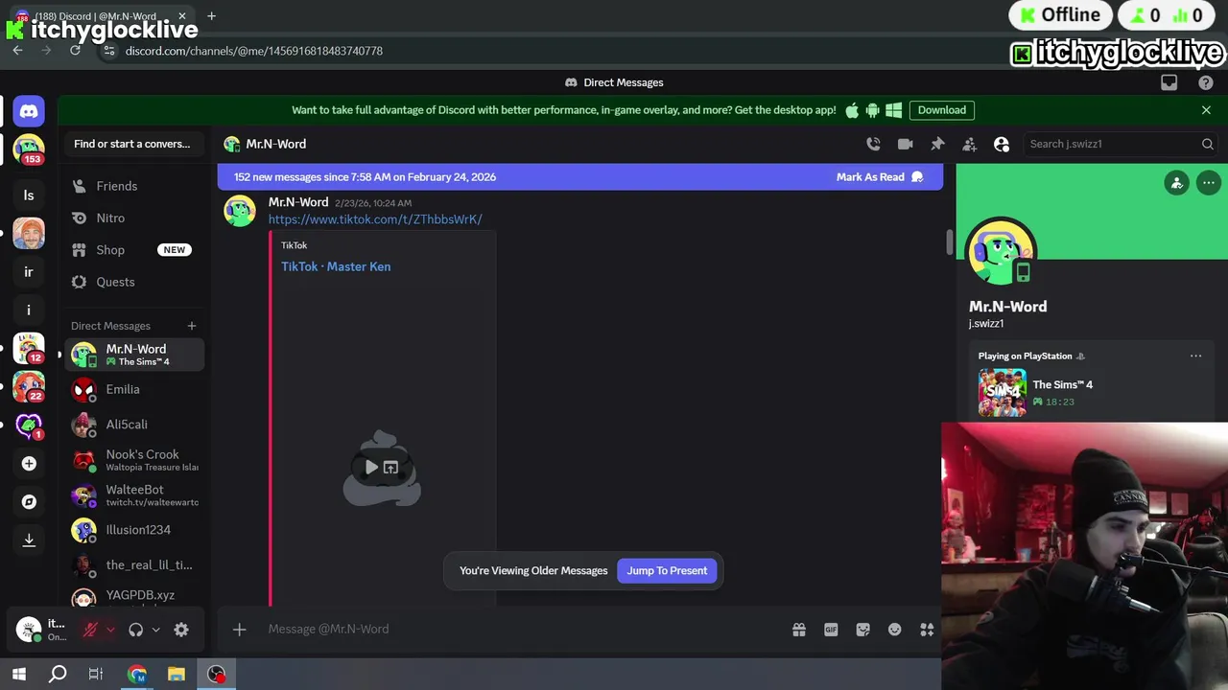Click Mr.N-Word profile avatar in panel
This screenshot has width=1228, height=690.
(1002, 252)
